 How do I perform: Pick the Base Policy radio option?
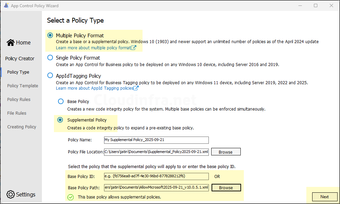(x=61, y=102)
